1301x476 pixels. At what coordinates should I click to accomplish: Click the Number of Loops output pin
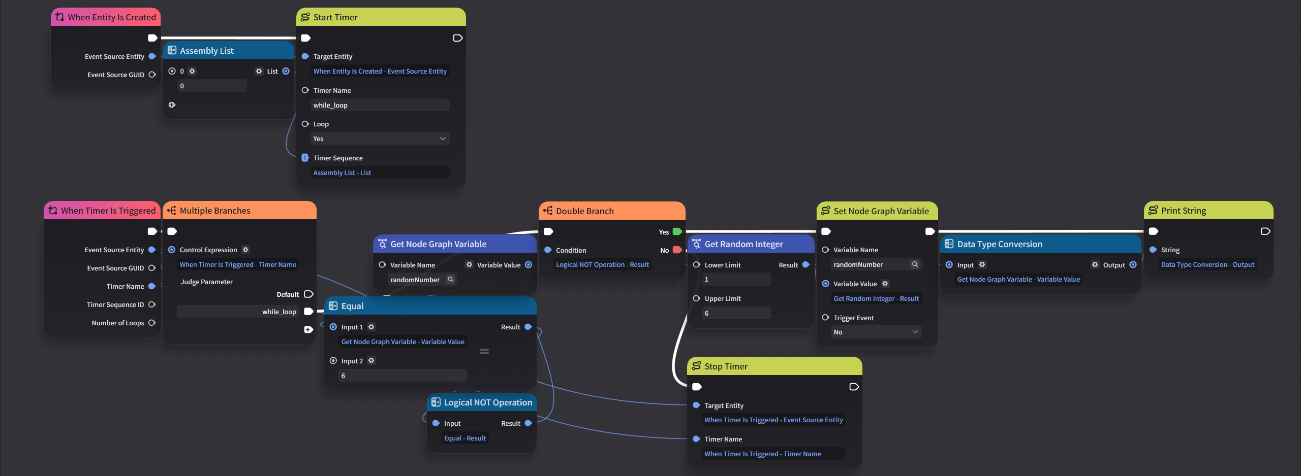click(x=152, y=323)
